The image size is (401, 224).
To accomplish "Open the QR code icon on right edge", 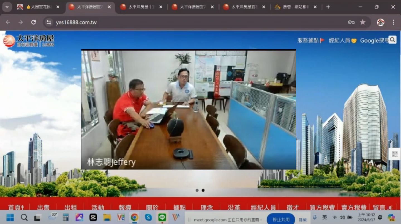I will pos(395,154).
